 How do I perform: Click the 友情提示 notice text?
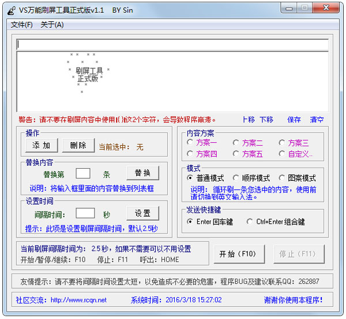[x=170, y=281]
